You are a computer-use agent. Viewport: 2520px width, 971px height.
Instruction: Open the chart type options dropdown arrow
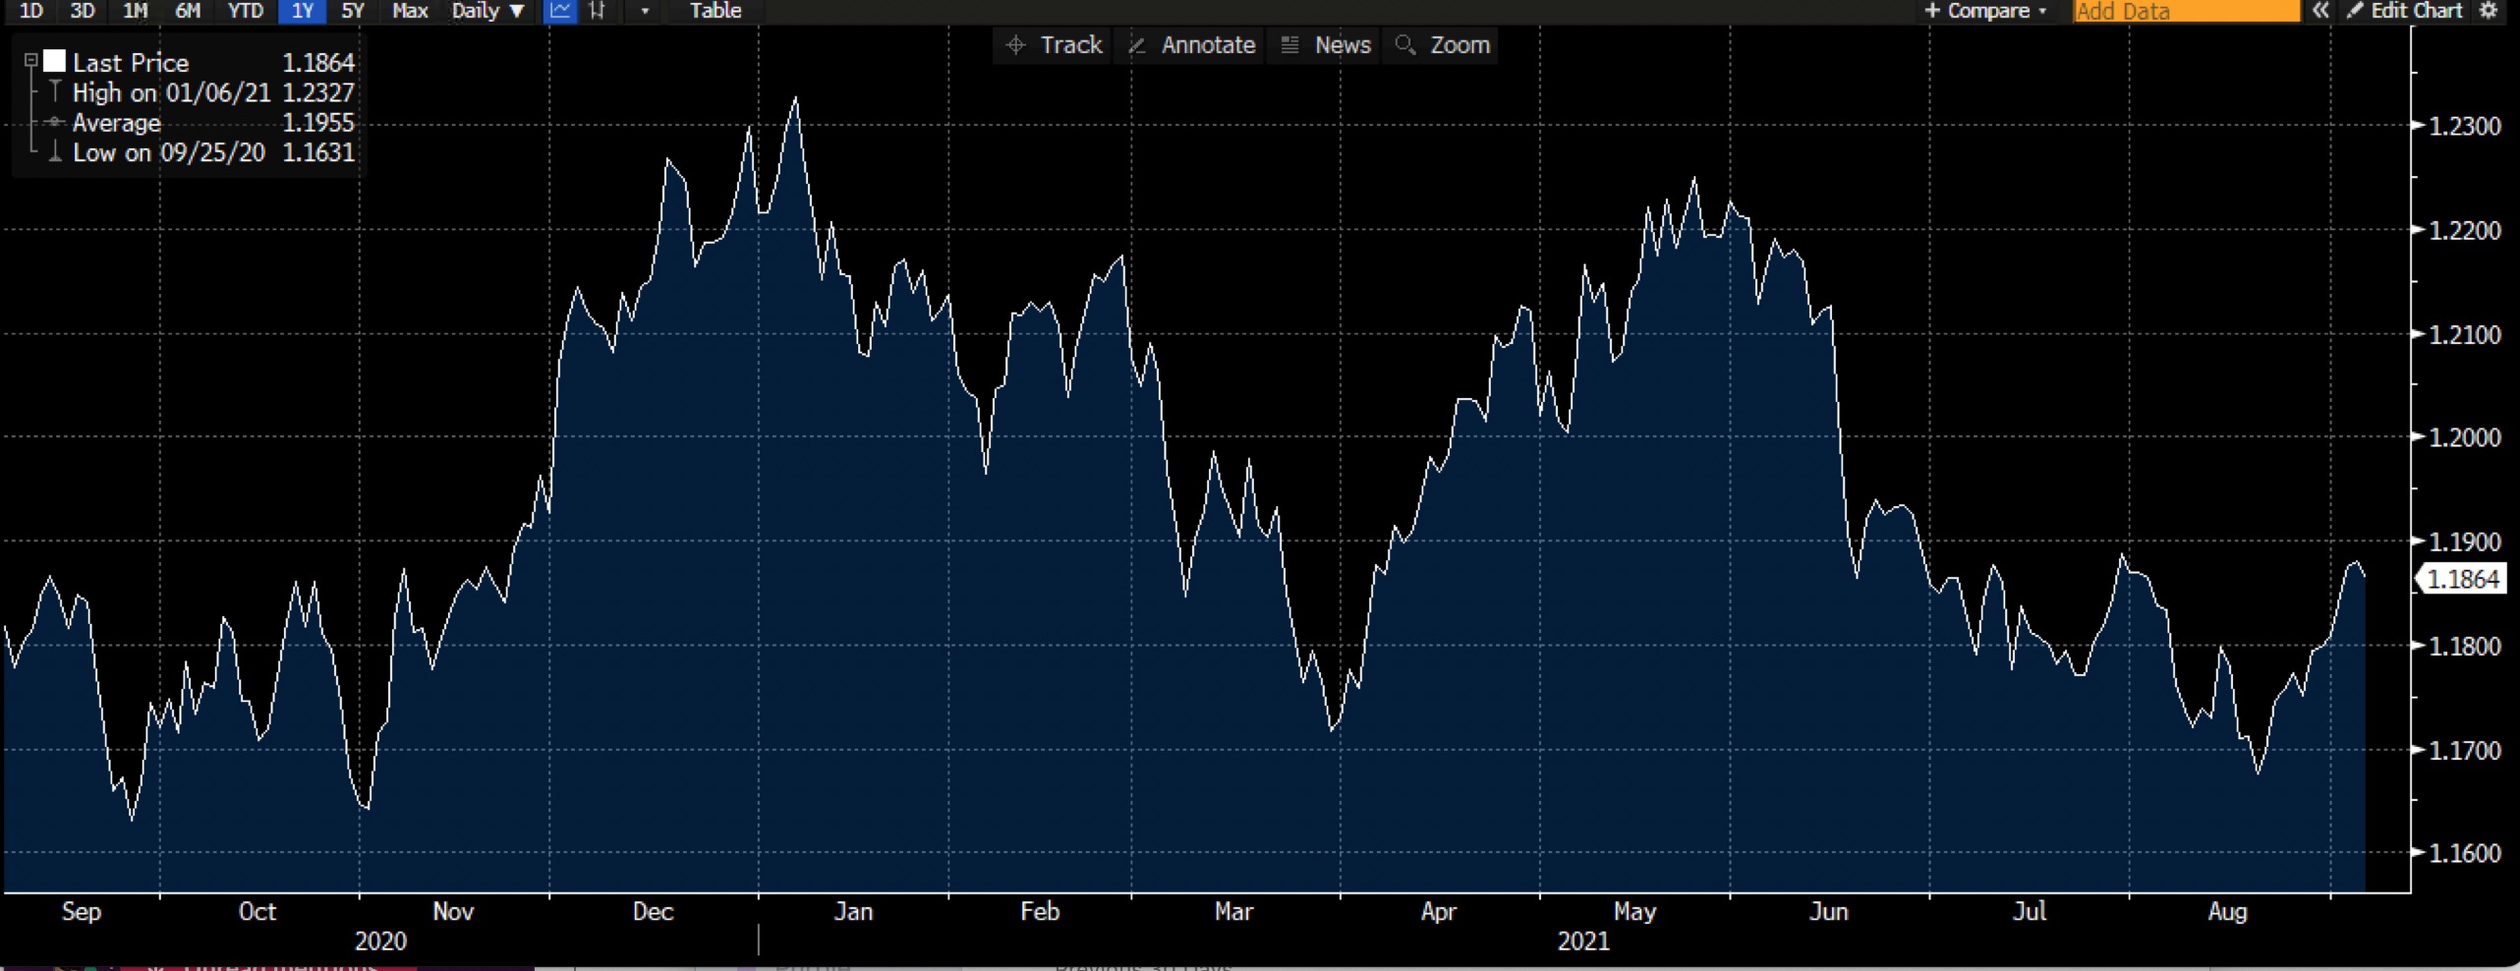coord(644,13)
